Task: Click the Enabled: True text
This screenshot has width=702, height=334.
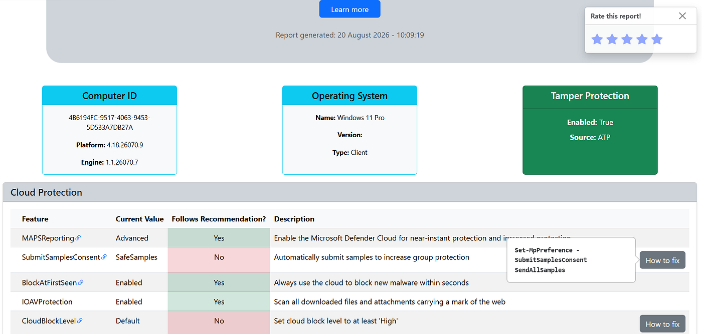Action: click(x=590, y=122)
